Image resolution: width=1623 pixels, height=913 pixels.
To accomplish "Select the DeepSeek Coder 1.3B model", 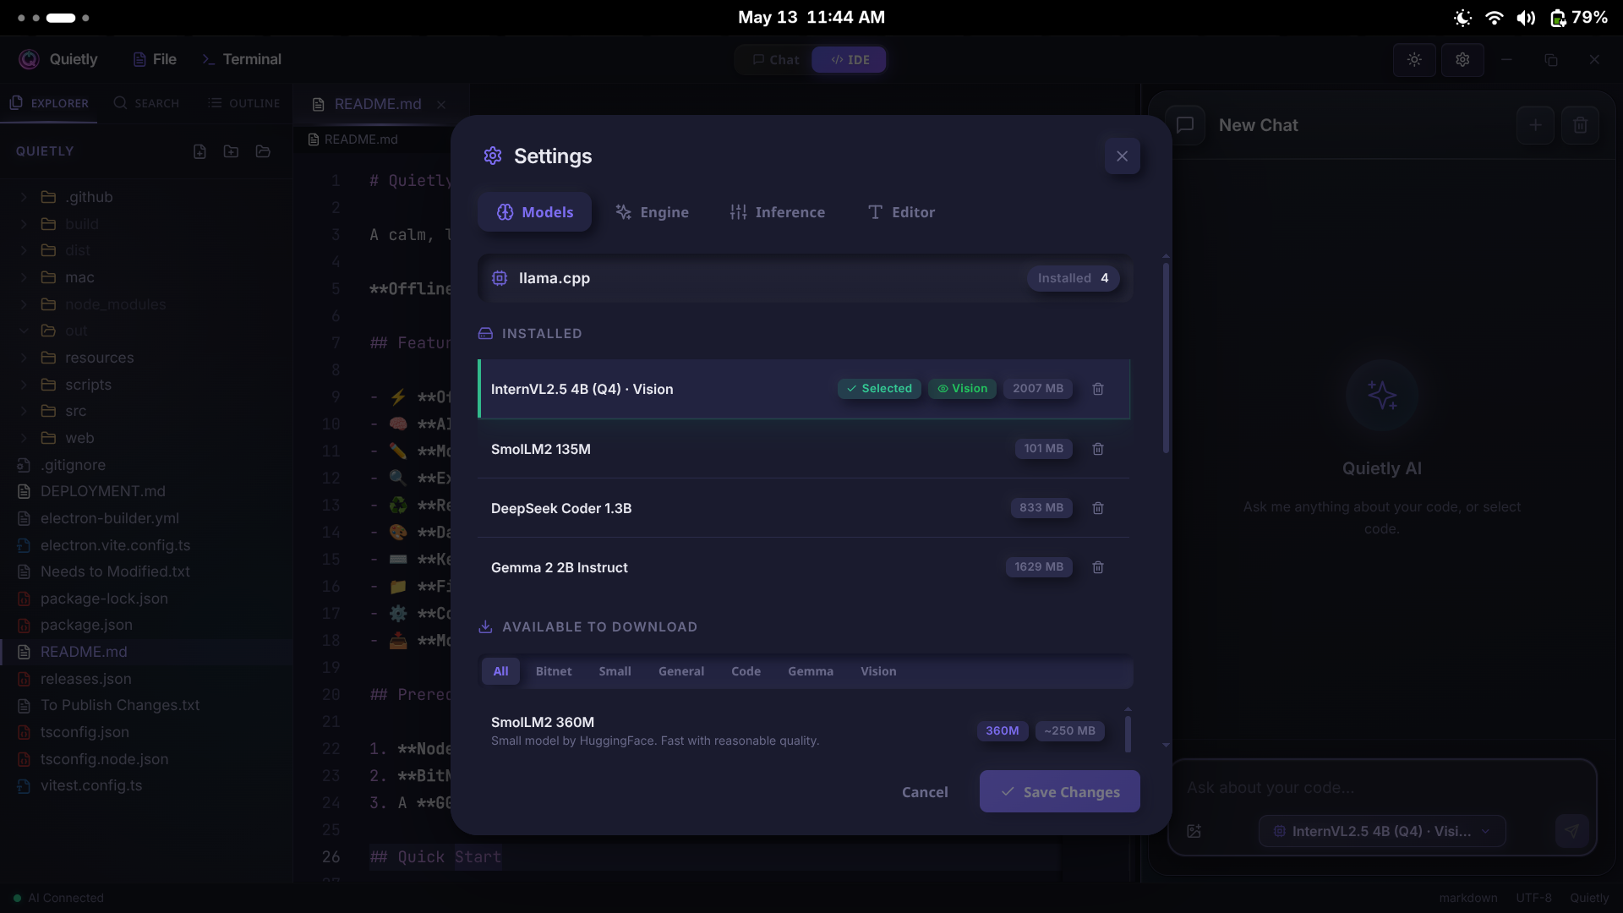I will point(804,508).
